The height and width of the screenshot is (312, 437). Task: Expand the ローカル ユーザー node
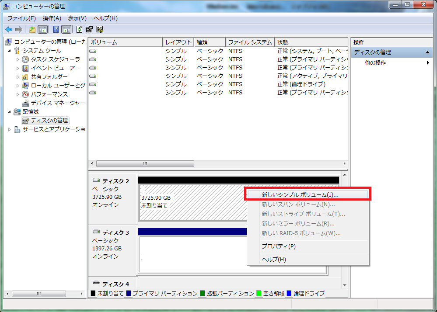17,86
